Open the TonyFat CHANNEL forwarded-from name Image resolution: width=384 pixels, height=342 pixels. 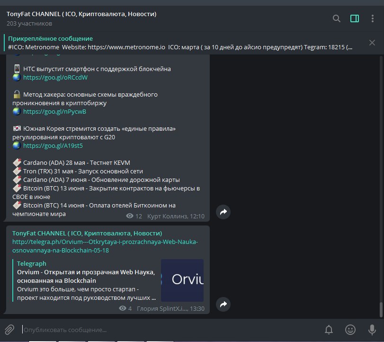coord(87,233)
